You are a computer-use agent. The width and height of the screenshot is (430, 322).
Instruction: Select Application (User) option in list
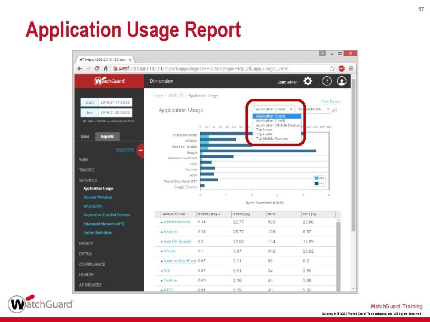tap(277, 116)
